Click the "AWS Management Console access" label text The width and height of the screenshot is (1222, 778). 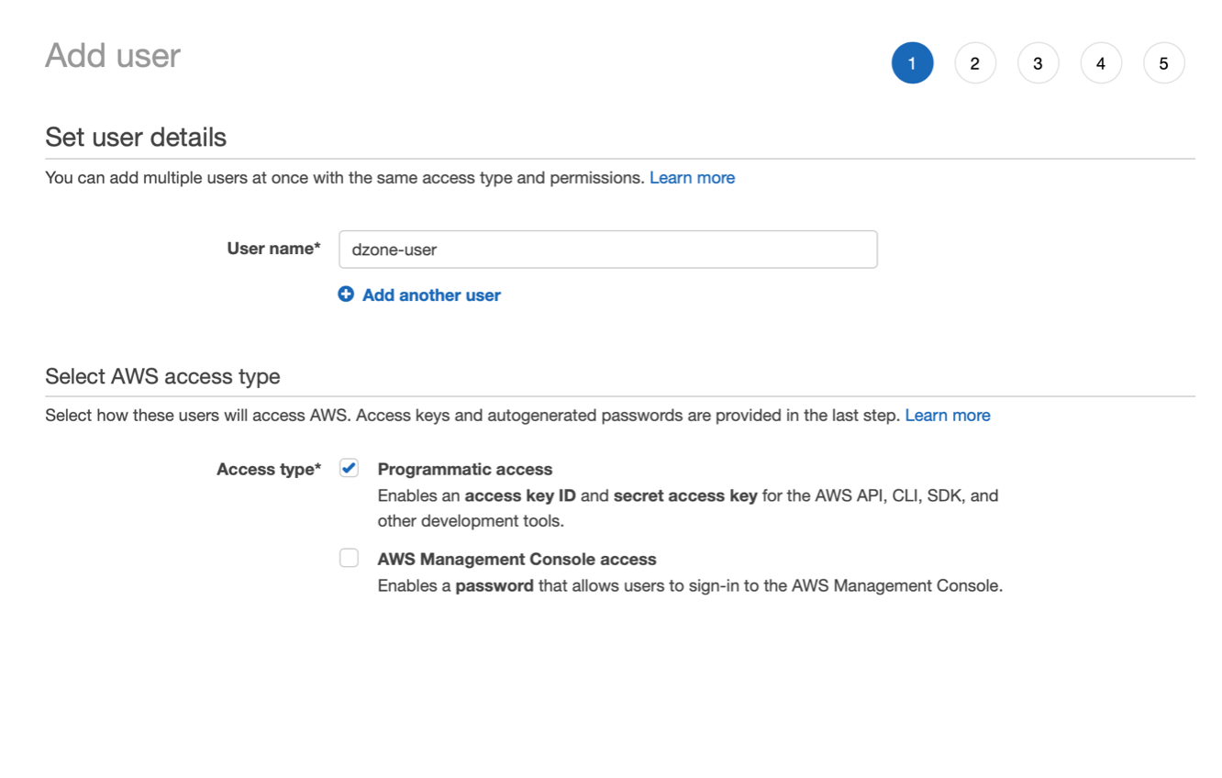click(x=517, y=560)
